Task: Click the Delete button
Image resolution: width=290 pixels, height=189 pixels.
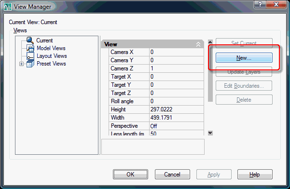Action: coord(244,100)
